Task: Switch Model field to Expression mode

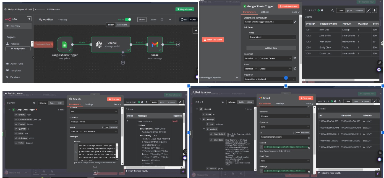Action: pos(113,127)
